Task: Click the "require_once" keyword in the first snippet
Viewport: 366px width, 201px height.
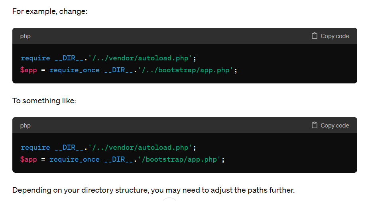Action: point(75,70)
